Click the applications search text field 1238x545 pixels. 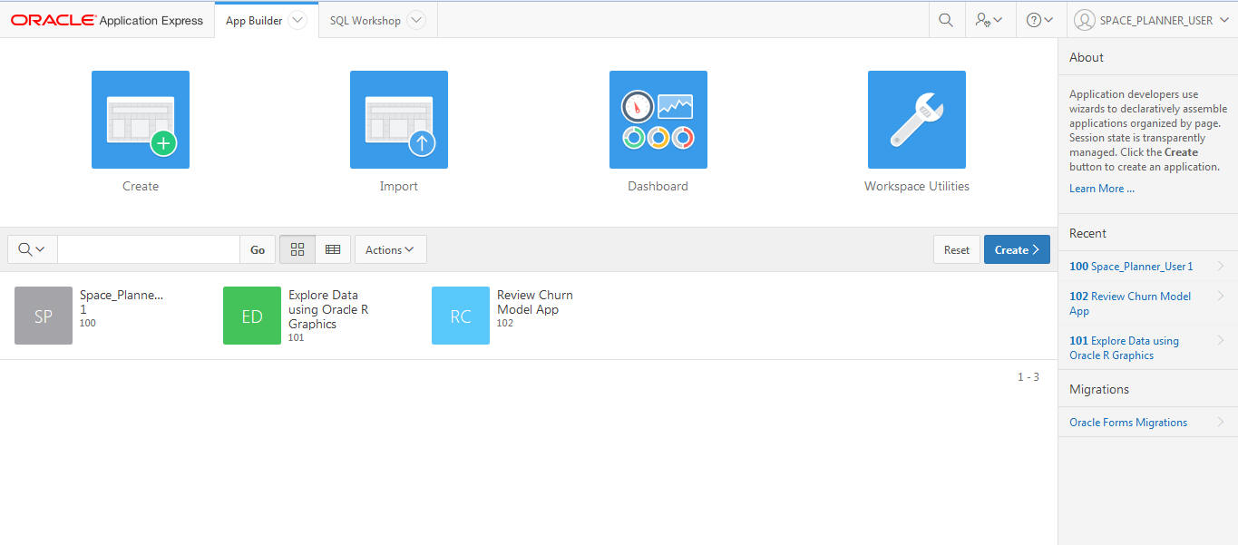click(x=149, y=249)
